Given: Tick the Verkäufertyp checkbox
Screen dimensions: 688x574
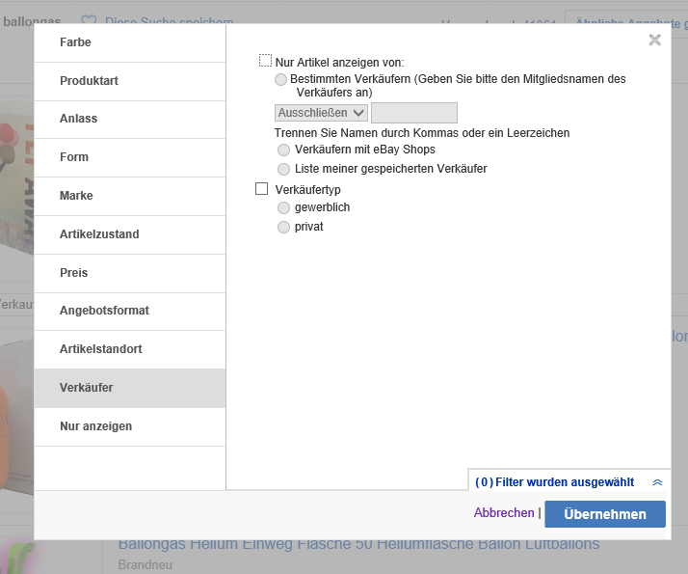Looking at the screenshot, I should (262, 189).
